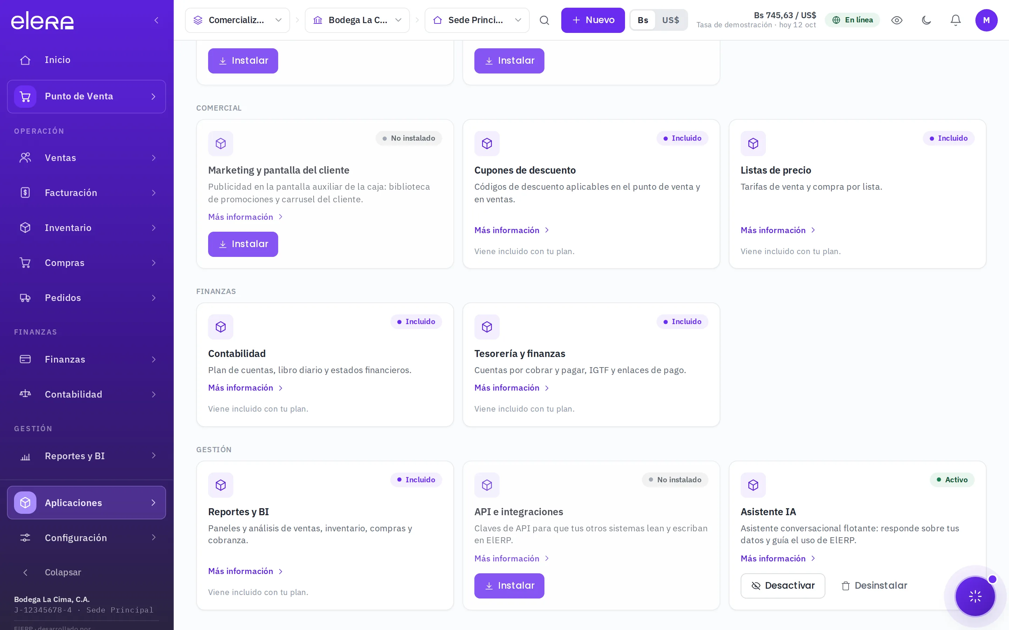The image size is (1009, 630).
Task: Switch currency to Bs
Action: click(x=643, y=20)
